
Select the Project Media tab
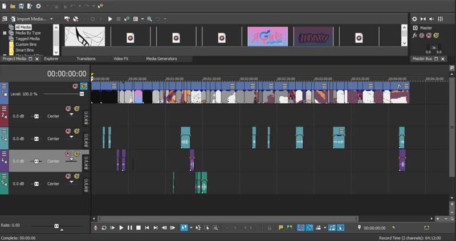[x=14, y=59]
